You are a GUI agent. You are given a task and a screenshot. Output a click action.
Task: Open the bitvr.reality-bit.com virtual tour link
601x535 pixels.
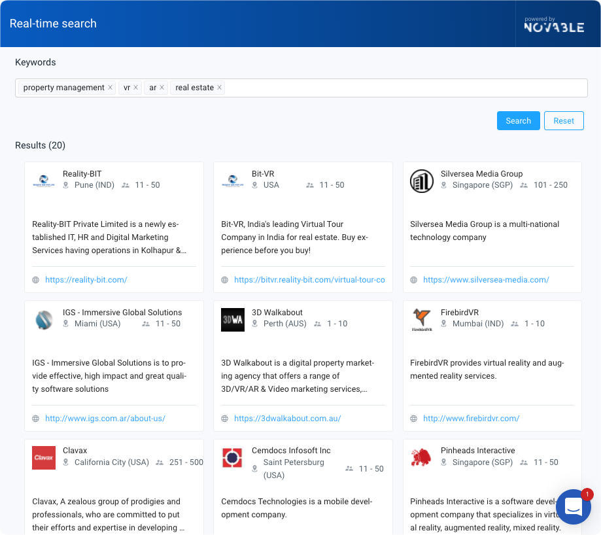click(x=309, y=280)
